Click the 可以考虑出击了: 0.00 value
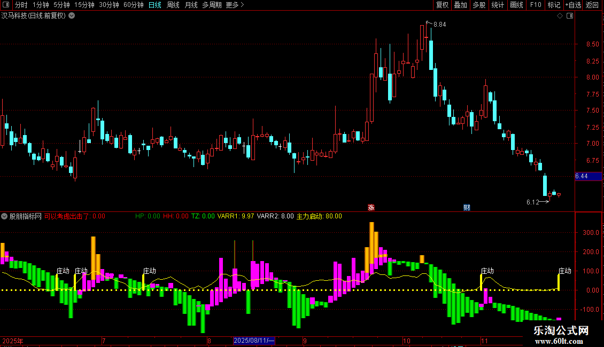 point(75,216)
